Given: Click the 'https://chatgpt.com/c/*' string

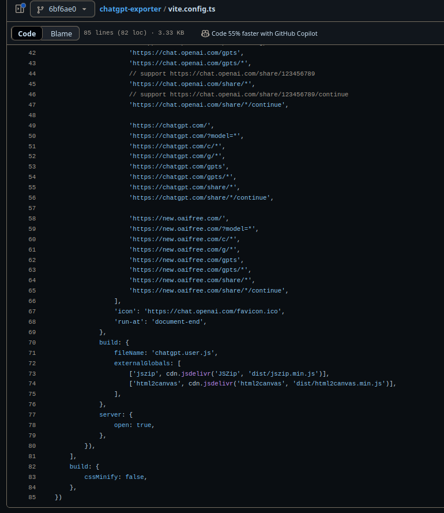Looking at the screenshot, I should coord(175,146).
